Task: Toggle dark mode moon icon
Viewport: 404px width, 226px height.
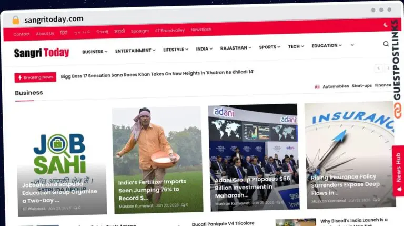Action: (x=386, y=24)
